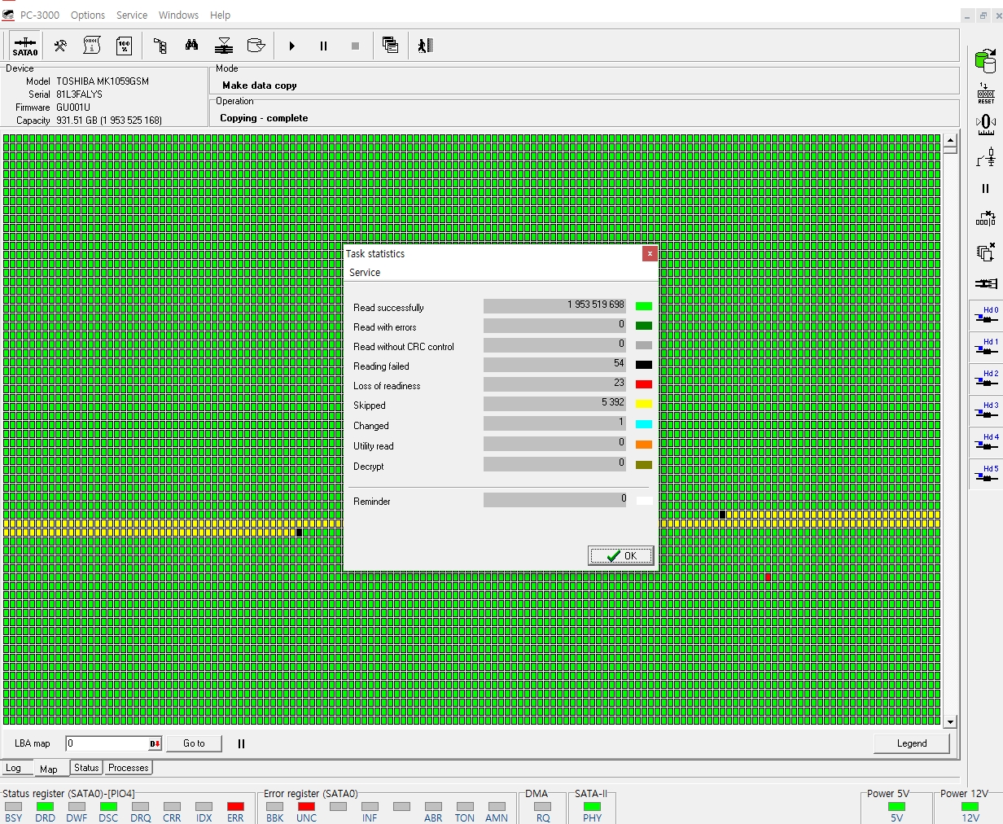Screen dimensions: 1003x824
Task: Click the green disk copy icon
Action: tap(985, 61)
